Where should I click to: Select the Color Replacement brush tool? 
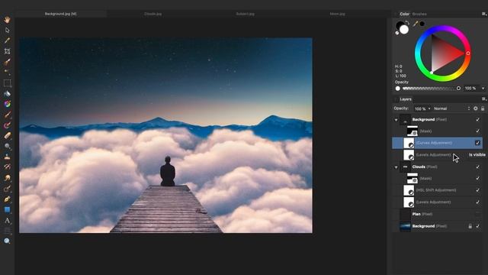coord(7,125)
